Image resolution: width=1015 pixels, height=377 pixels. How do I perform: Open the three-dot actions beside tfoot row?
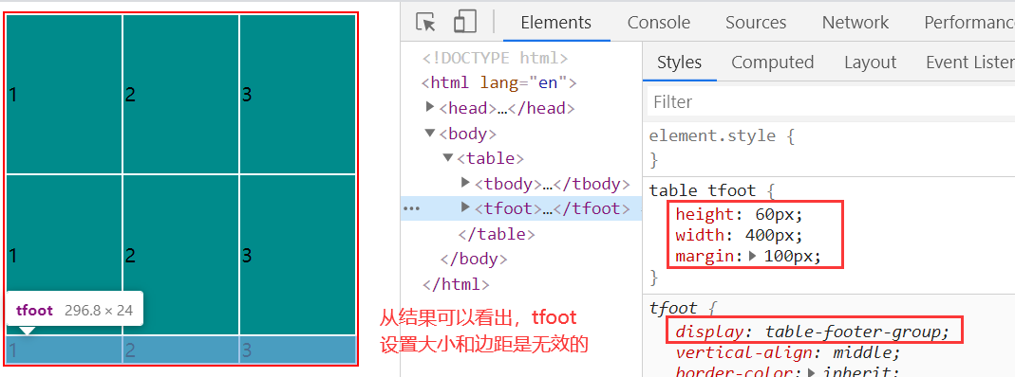(x=412, y=208)
